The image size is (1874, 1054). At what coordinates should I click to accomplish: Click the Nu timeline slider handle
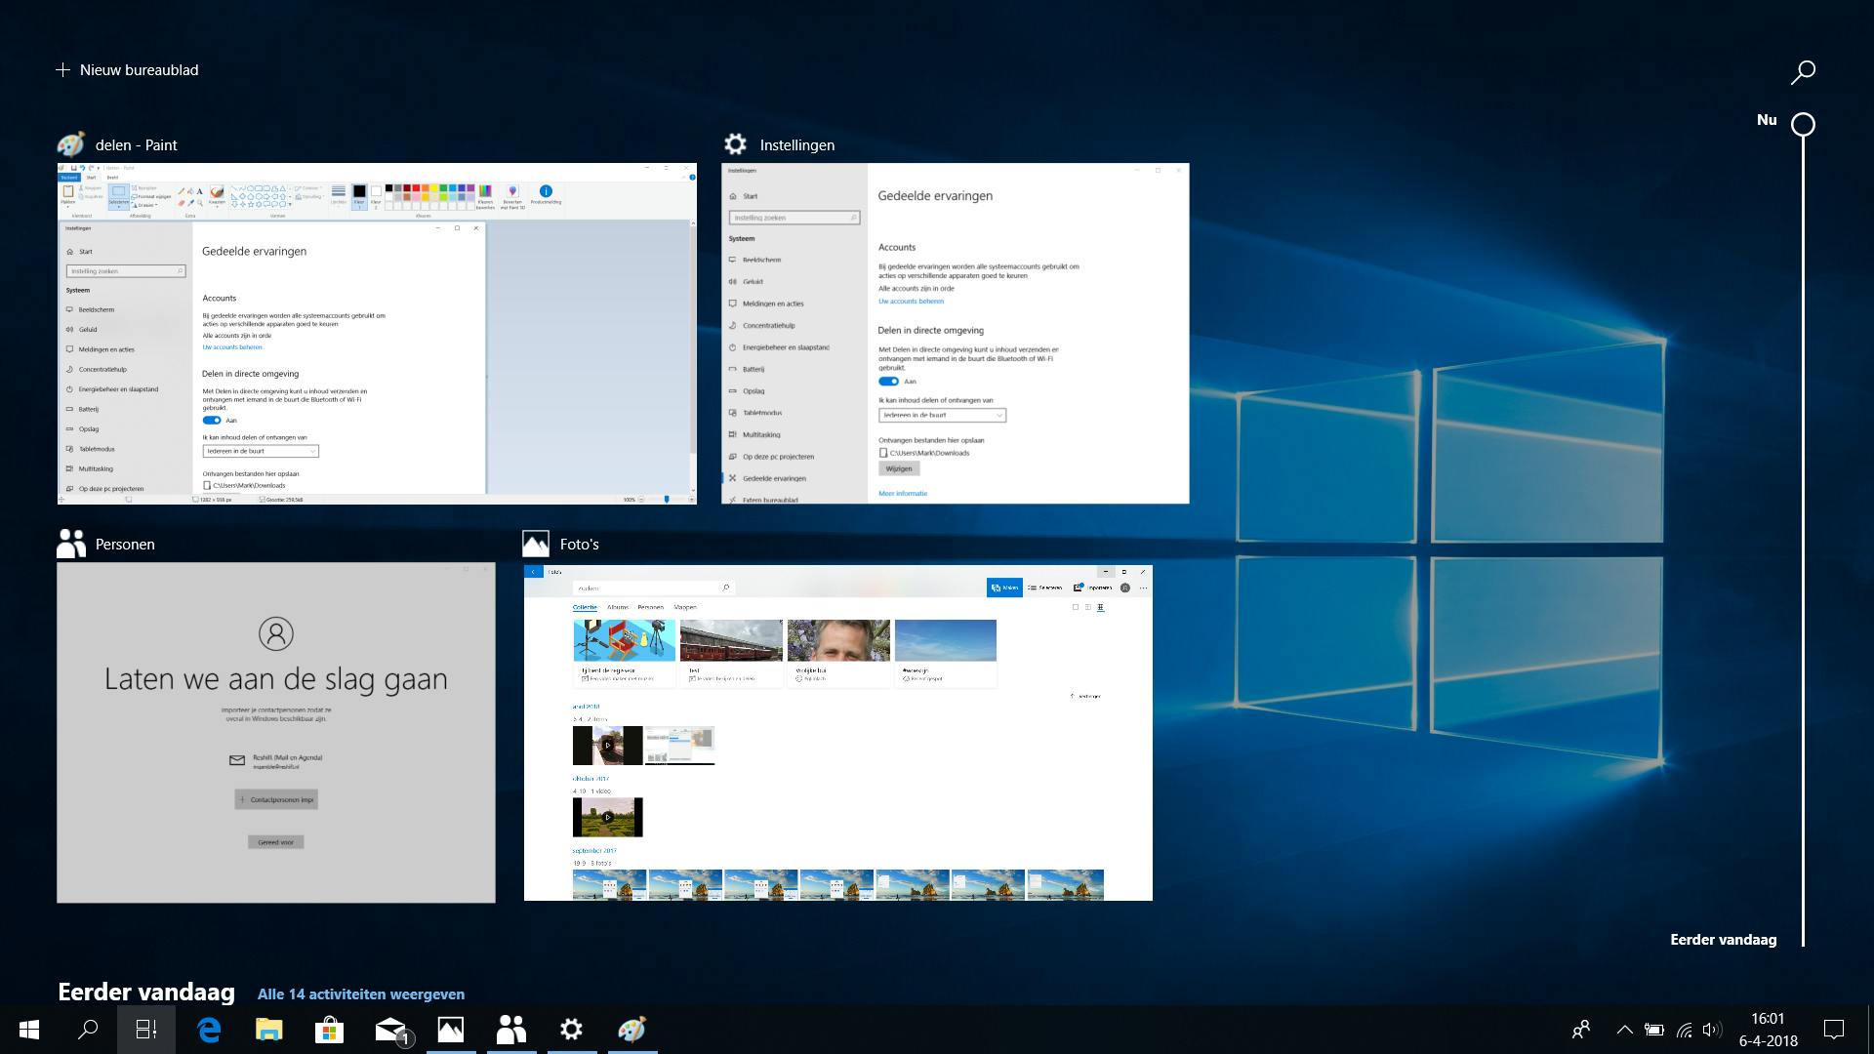(x=1804, y=125)
